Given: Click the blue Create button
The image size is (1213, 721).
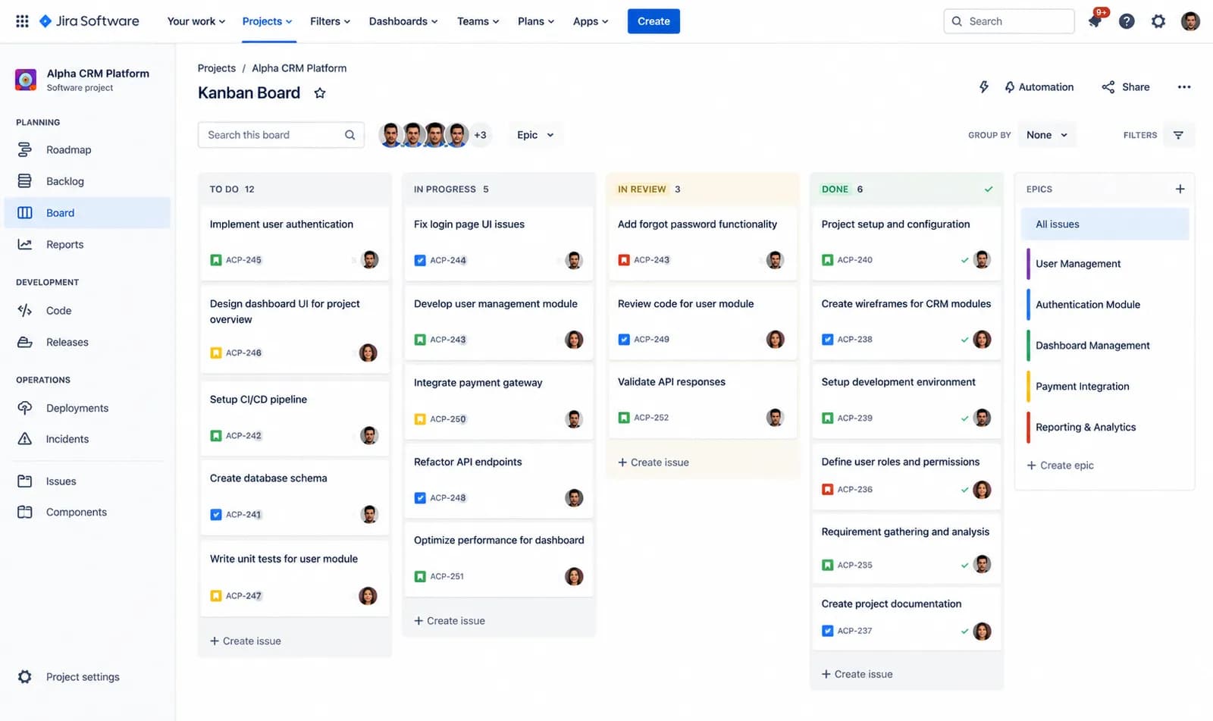Looking at the screenshot, I should point(654,21).
